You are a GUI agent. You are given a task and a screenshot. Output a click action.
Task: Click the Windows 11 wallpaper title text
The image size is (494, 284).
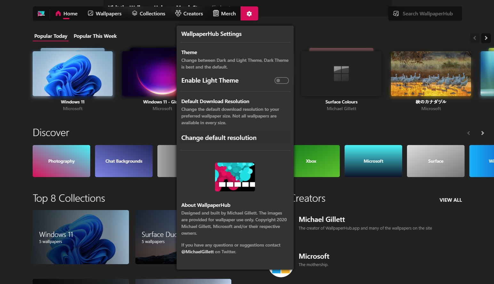[73, 102]
